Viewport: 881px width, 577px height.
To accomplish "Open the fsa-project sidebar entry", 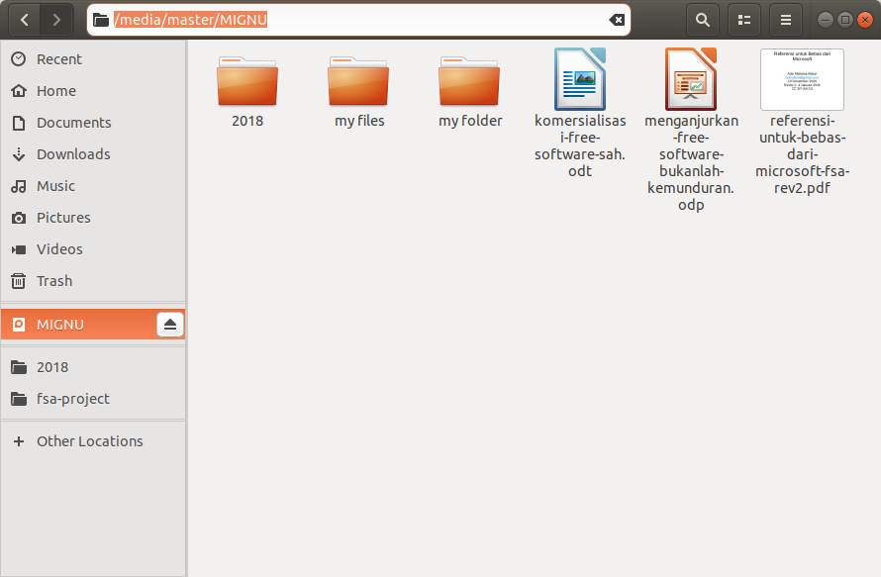I will tap(73, 398).
